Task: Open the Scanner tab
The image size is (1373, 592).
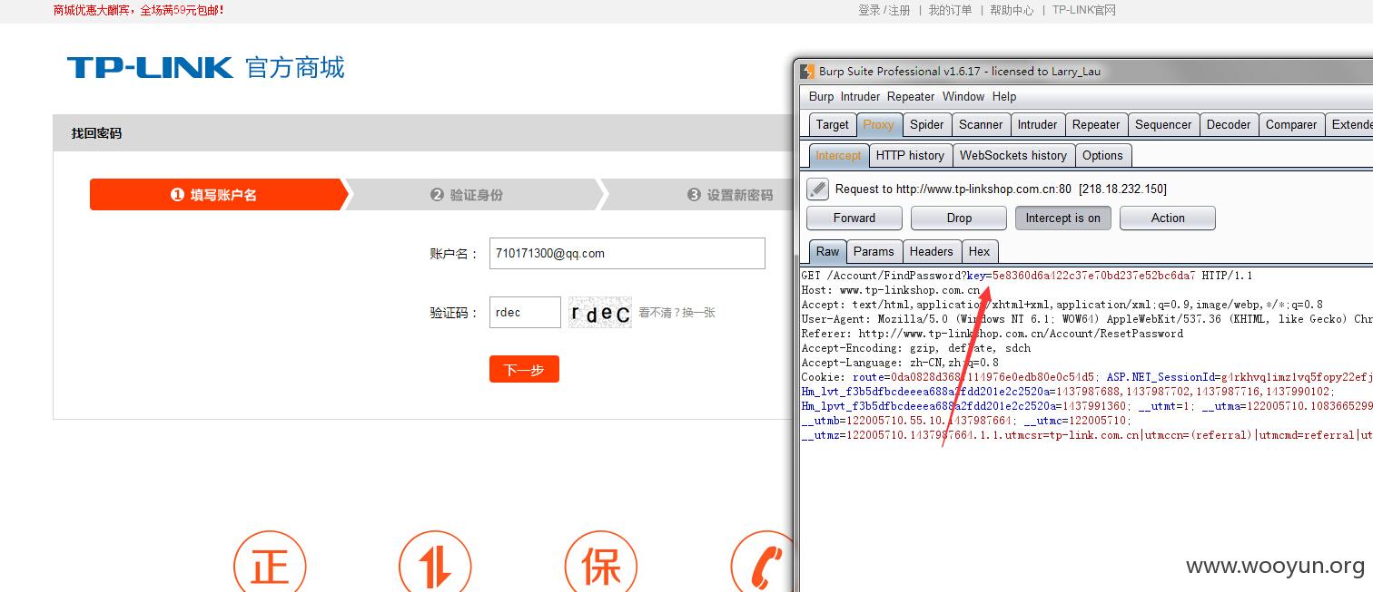Action: (981, 125)
